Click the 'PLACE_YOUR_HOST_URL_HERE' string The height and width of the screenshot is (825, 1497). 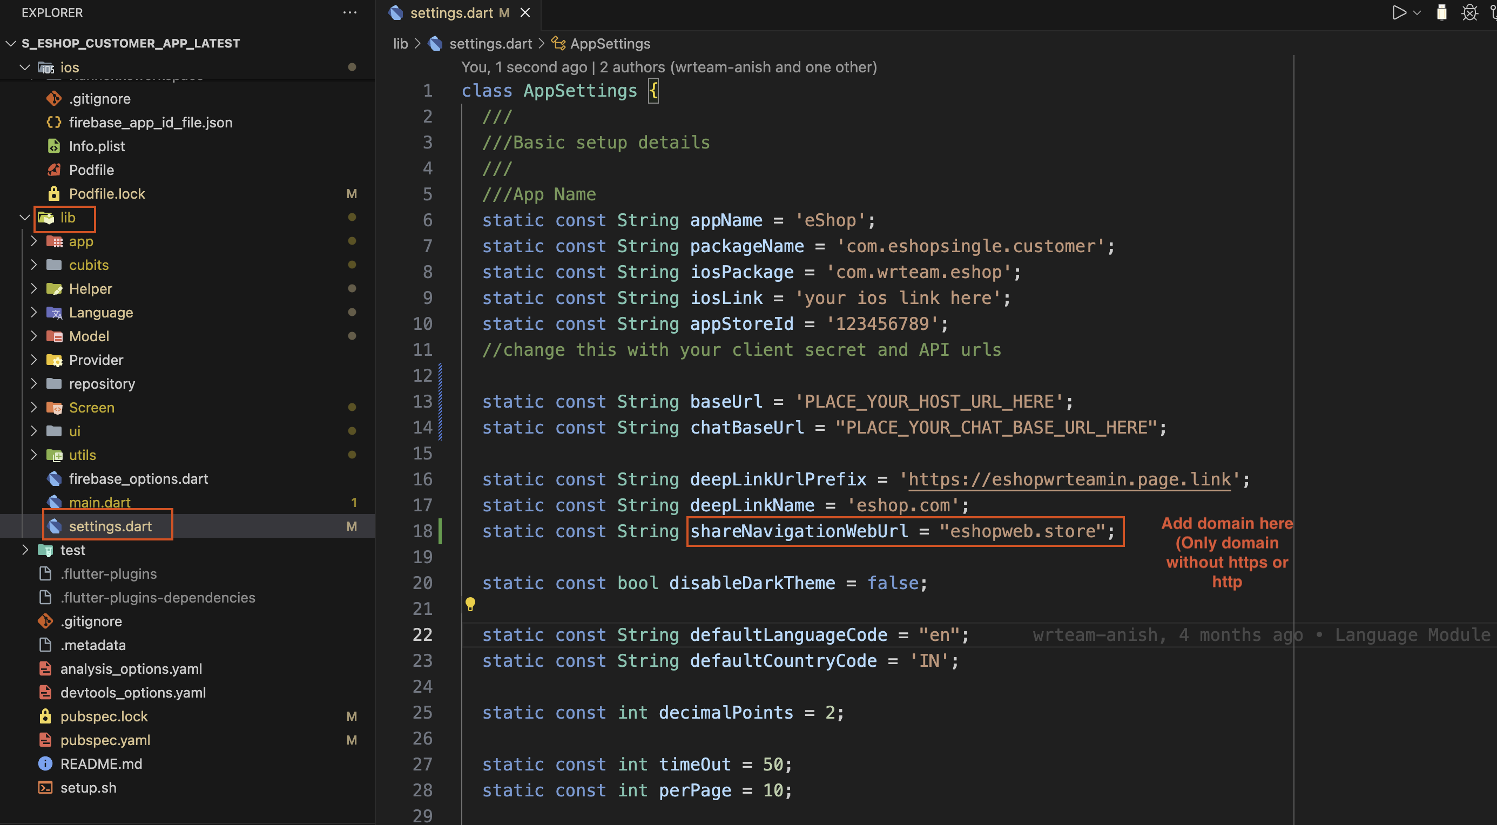(x=929, y=402)
